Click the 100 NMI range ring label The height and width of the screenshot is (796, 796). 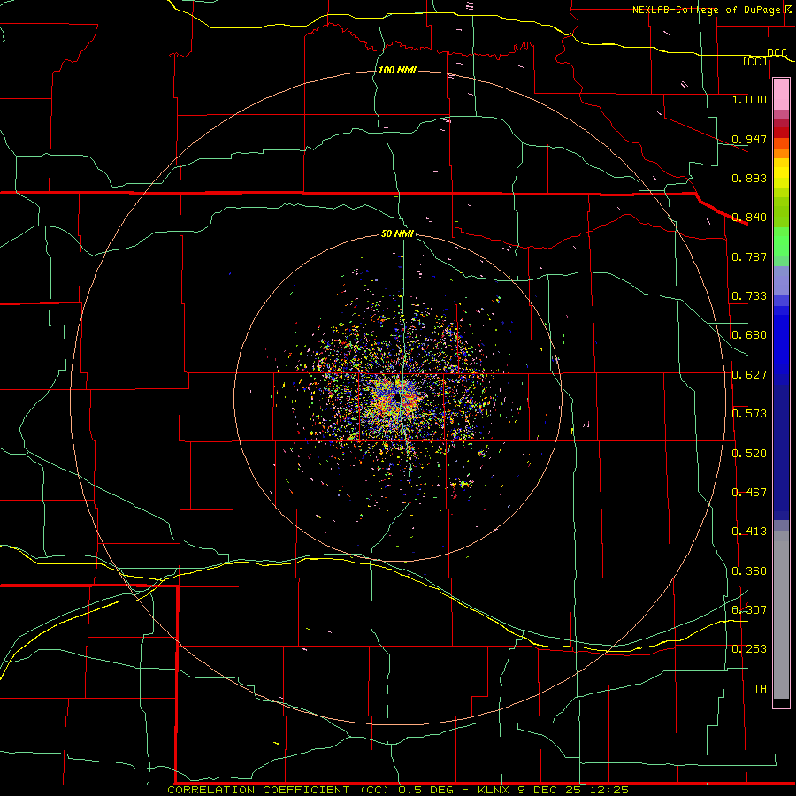pyautogui.click(x=397, y=70)
